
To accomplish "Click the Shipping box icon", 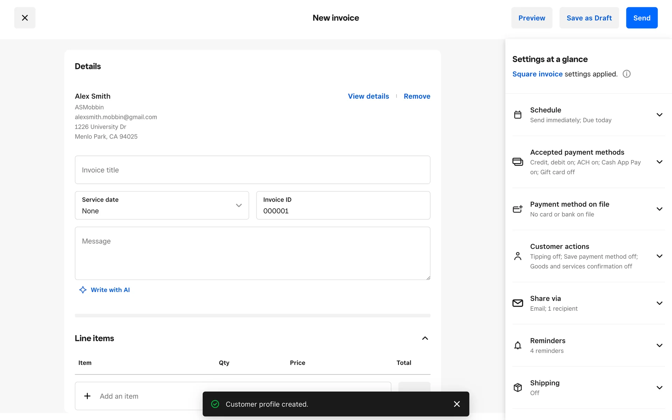I will (x=518, y=387).
